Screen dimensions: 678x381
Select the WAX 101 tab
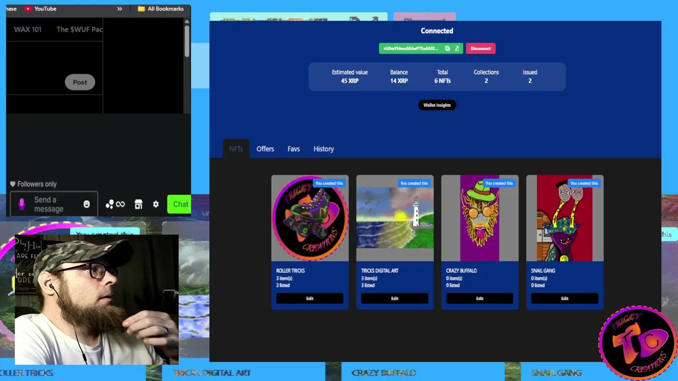(x=28, y=29)
